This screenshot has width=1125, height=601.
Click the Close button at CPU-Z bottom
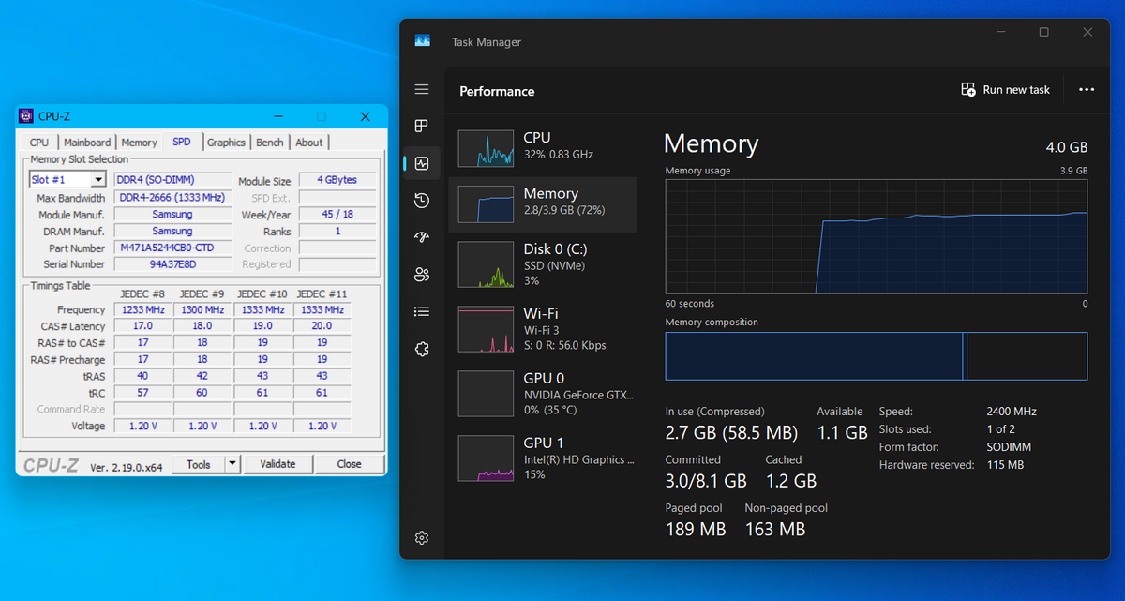click(x=350, y=464)
